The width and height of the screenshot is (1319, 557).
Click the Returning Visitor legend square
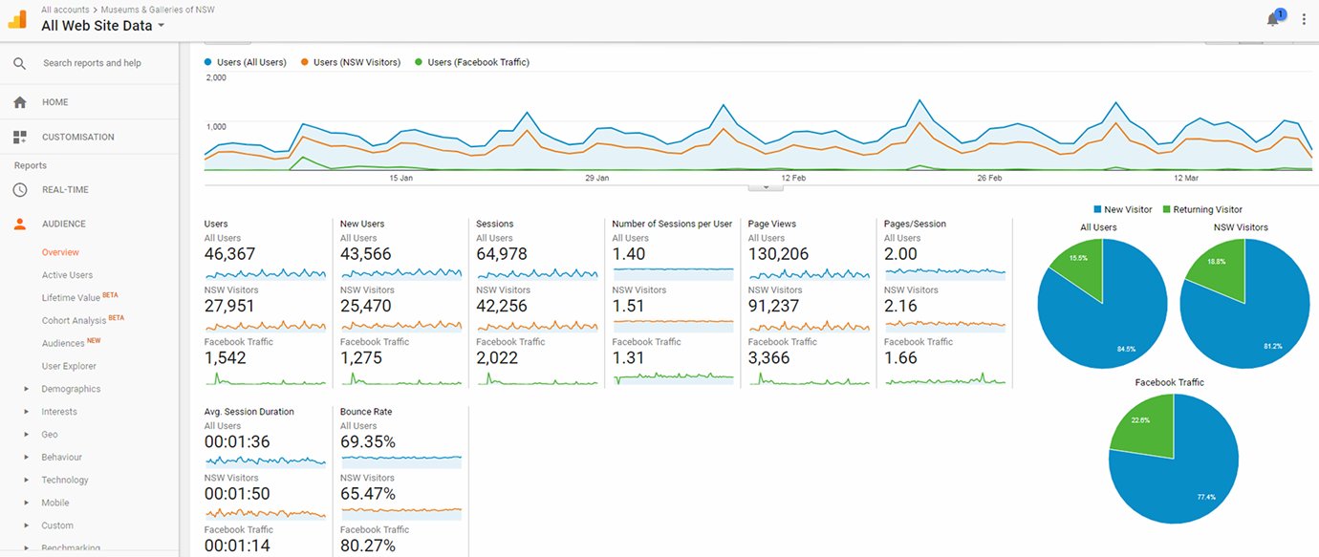(1166, 209)
